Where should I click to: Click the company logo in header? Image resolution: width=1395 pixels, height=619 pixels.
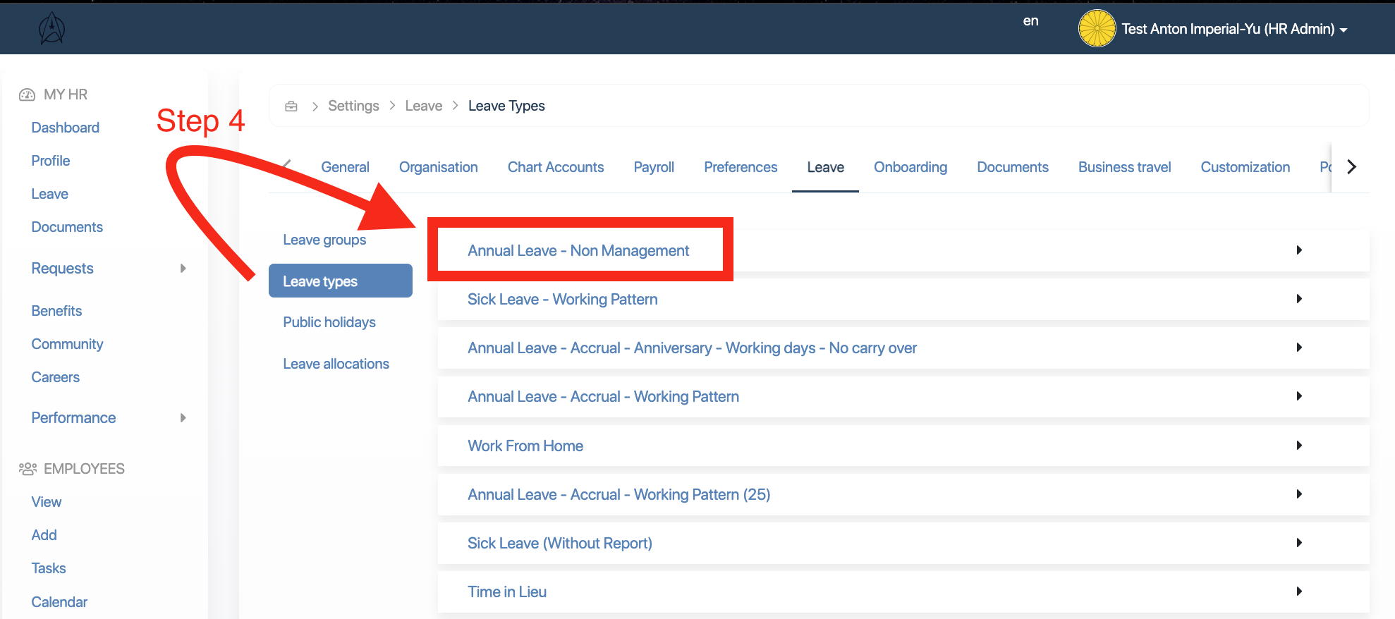[51, 29]
